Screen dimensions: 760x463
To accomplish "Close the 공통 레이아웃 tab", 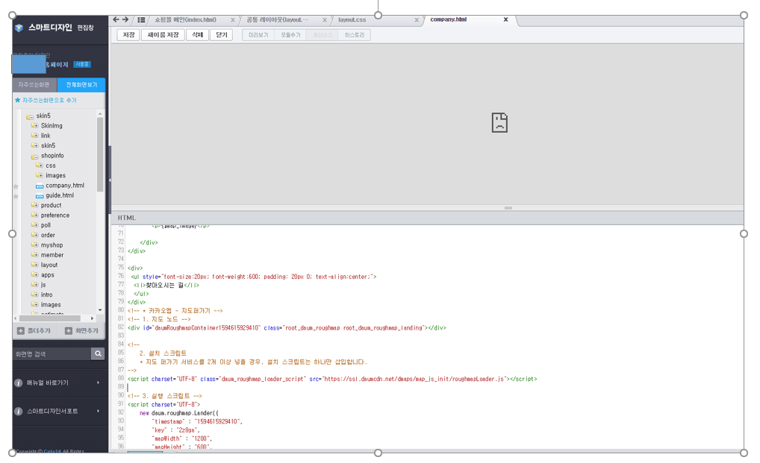I will tap(325, 20).
